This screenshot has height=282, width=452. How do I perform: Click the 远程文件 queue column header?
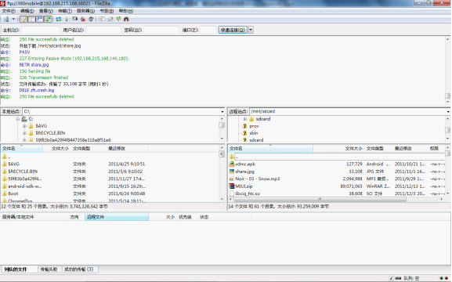pos(117,217)
